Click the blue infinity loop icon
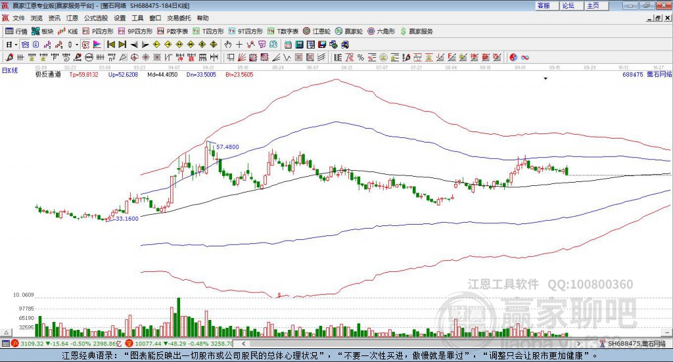Viewport: 673px width, 362px height. (525, 57)
